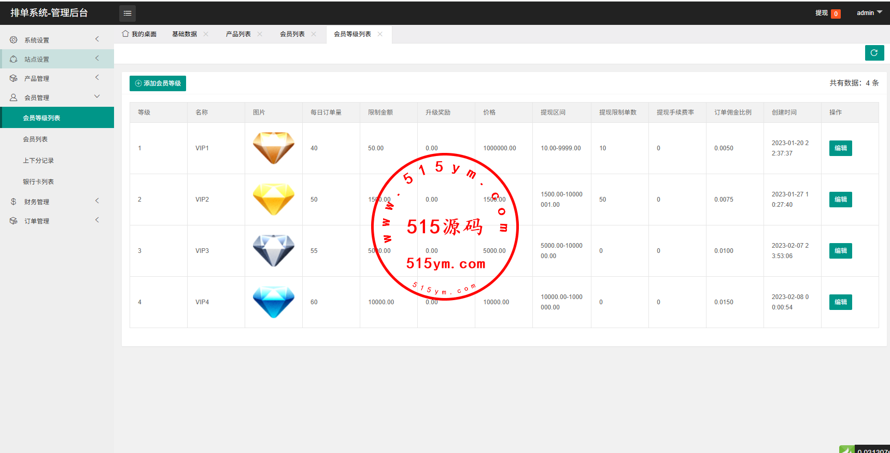Click the 添加会员等级 button
This screenshot has height=453, width=890.
(x=158, y=83)
